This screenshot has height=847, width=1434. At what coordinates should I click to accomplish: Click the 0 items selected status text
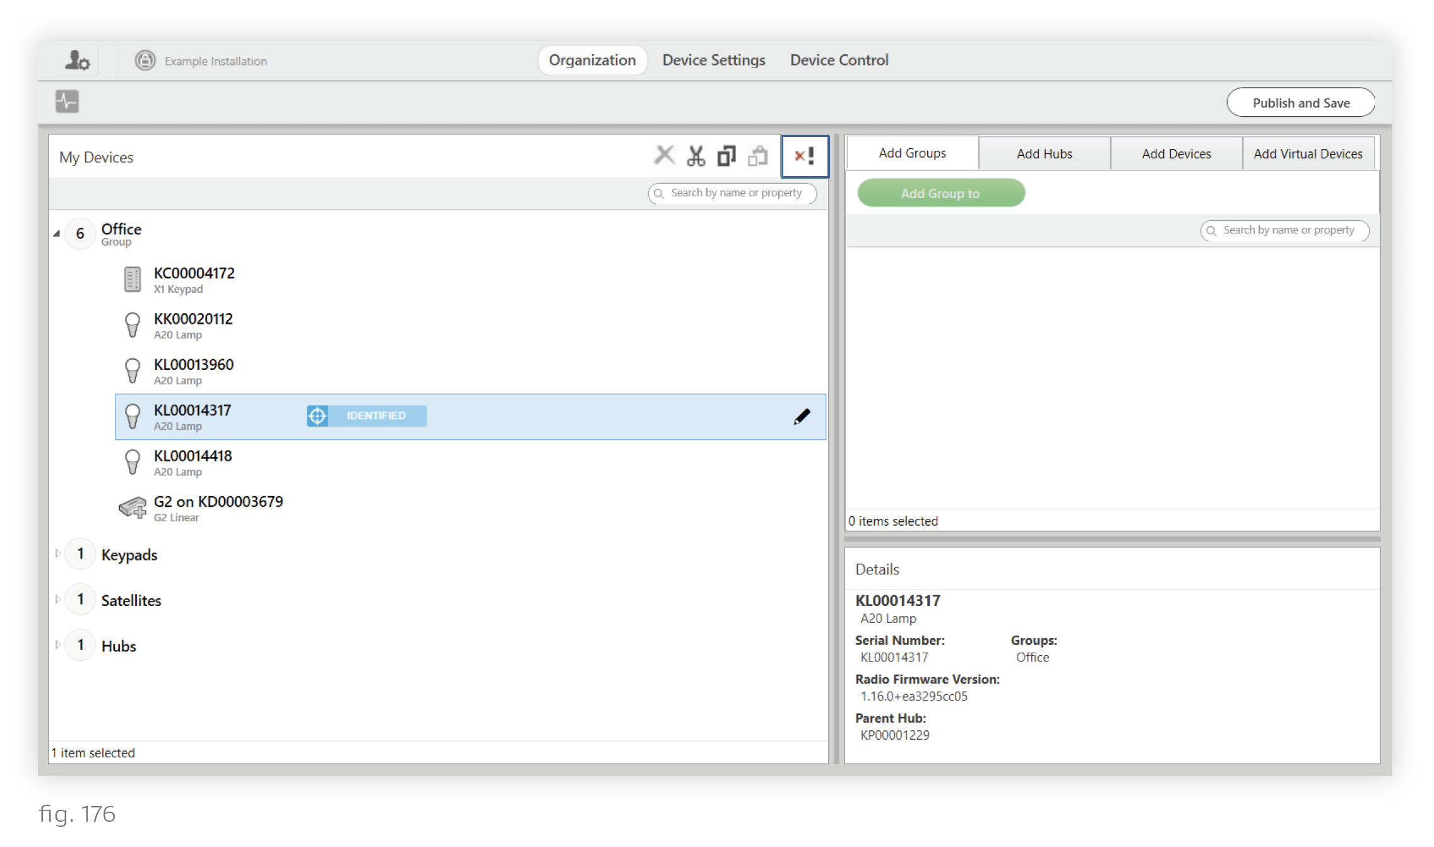tap(893, 521)
